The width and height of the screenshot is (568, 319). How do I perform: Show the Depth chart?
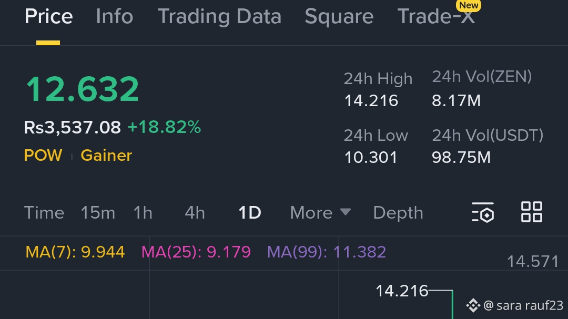[398, 212]
